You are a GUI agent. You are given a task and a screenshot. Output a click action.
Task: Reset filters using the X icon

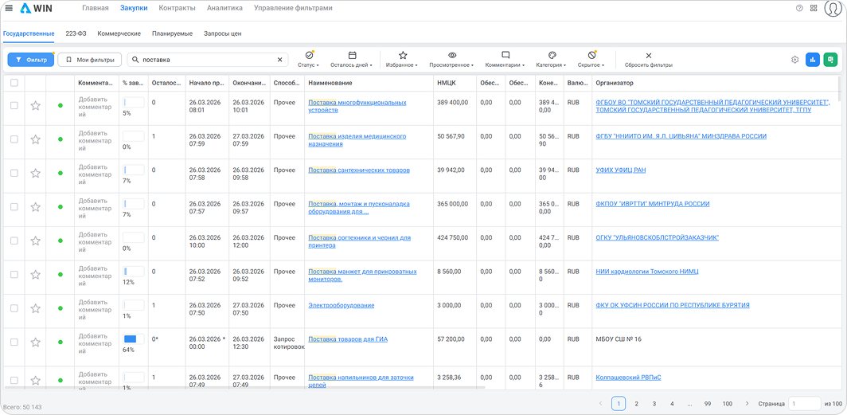[x=649, y=56]
